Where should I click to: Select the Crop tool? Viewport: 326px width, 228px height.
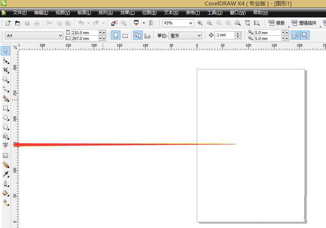coord(5,70)
